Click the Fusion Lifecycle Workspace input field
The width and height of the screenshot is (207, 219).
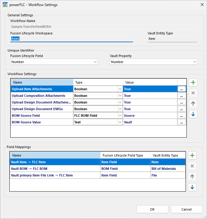tap(71, 39)
